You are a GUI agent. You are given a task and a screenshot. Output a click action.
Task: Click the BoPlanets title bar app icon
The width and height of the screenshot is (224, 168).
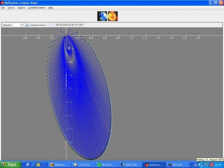point(2,2)
